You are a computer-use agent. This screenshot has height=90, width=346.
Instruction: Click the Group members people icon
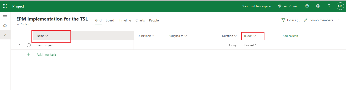click(x=306, y=20)
